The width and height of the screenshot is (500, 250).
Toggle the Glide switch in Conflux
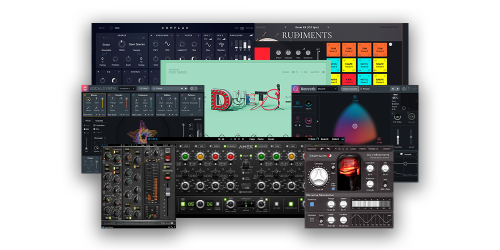coord(111,28)
